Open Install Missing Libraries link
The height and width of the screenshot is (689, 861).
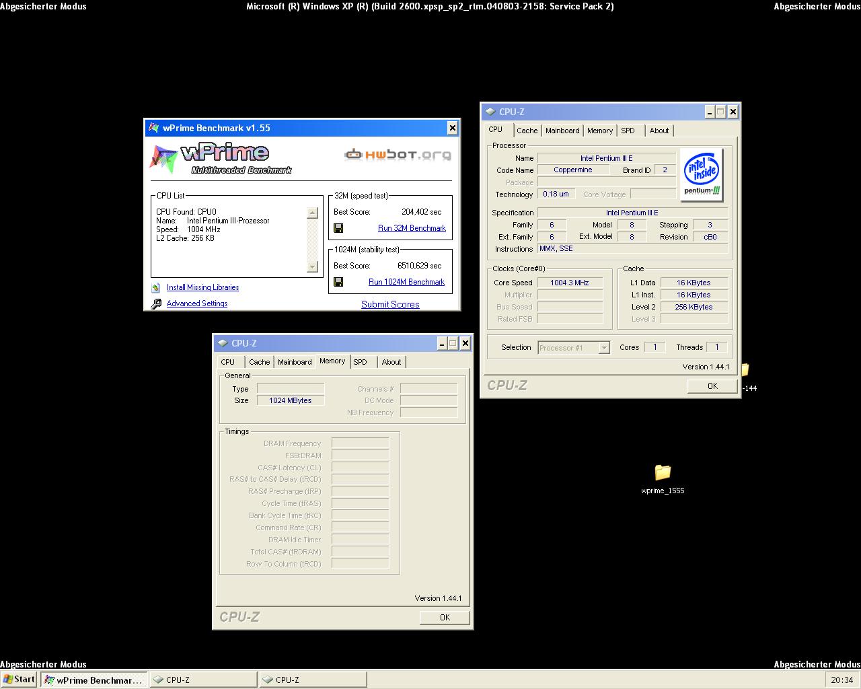coord(202,287)
